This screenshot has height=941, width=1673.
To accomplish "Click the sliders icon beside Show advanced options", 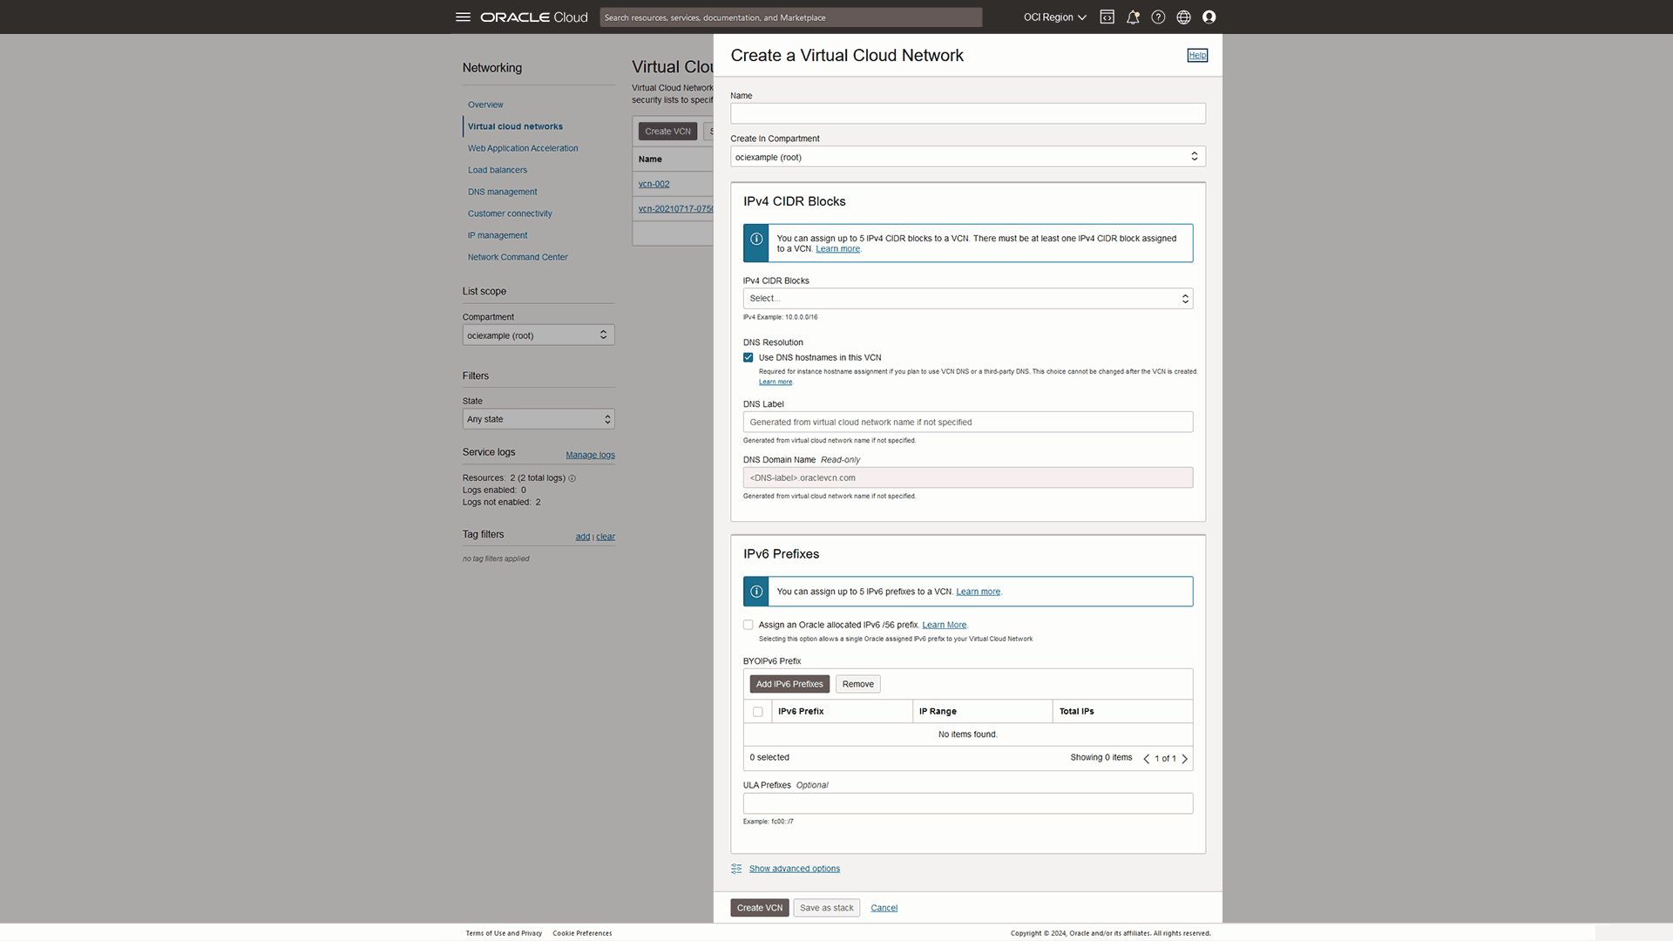I will point(736,868).
